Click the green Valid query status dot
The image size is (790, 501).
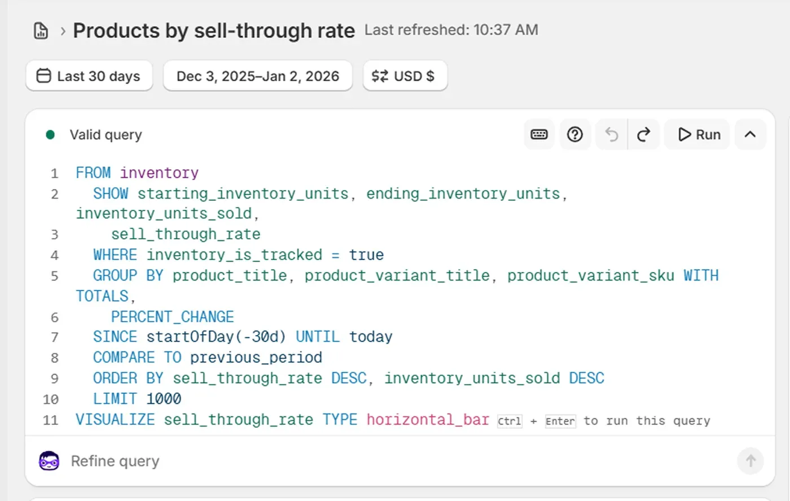50,135
